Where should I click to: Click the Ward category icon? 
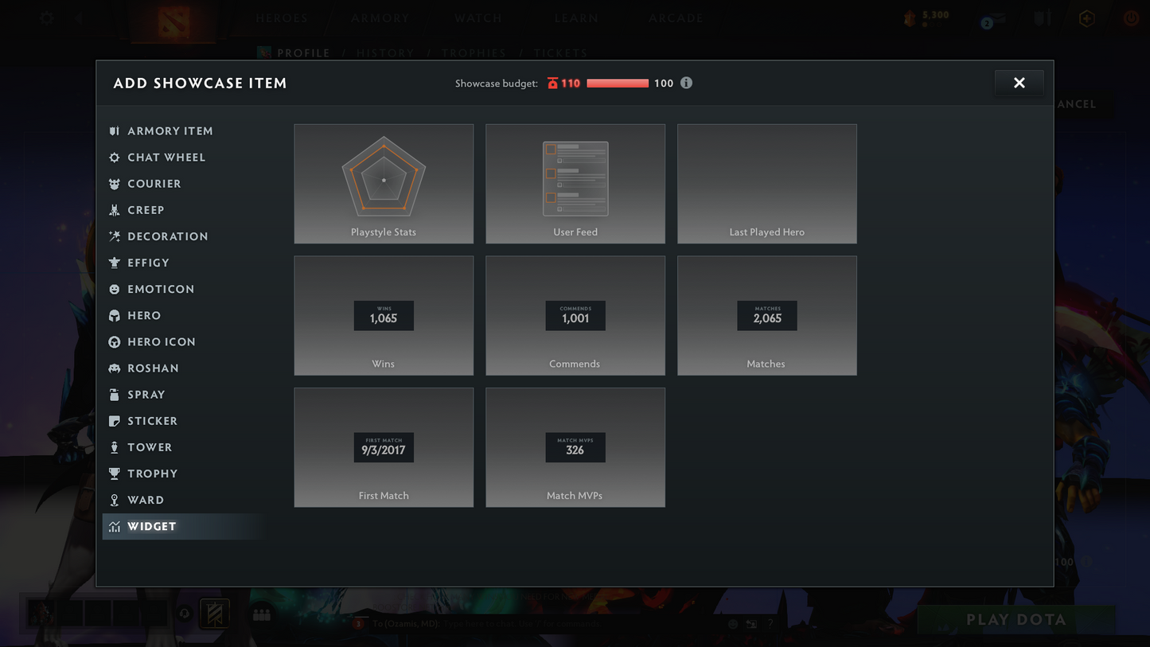tap(115, 500)
